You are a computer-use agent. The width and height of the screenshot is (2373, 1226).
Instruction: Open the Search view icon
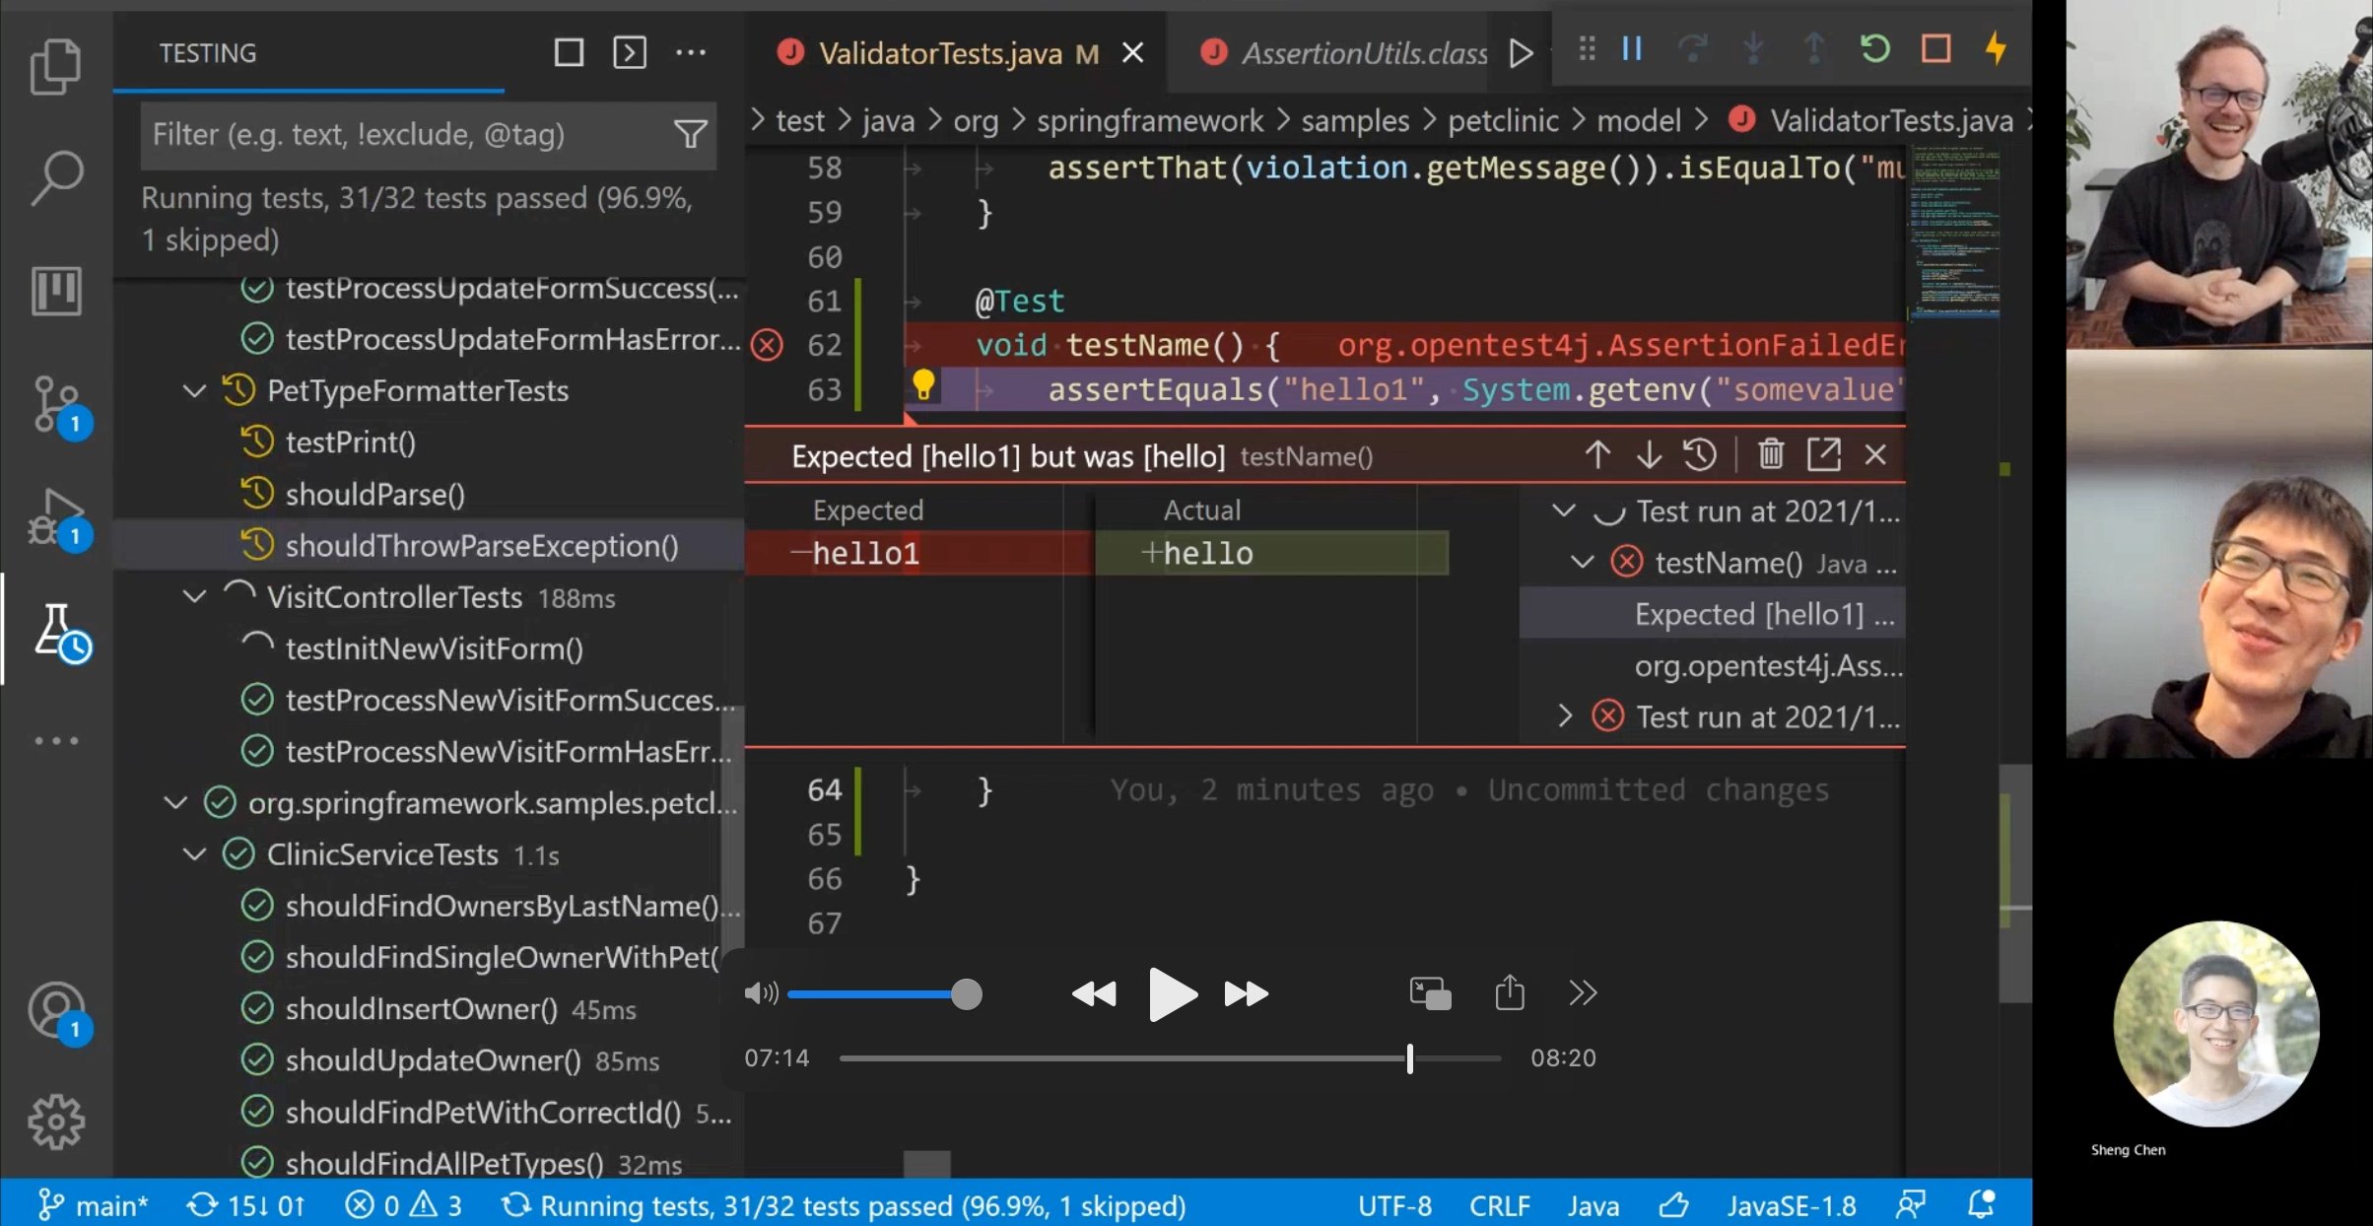click(55, 177)
